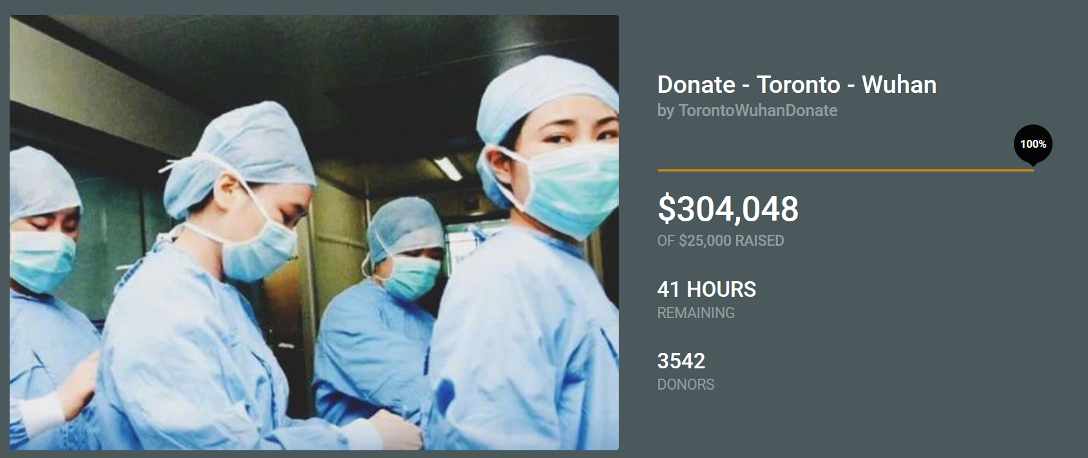The width and height of the screenshot is (1088, 458).
Task: Click the OF $25,000 RAISED goal text
Action: (721, 241)
